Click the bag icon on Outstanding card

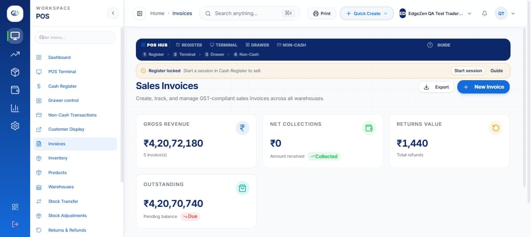coord(242,188)
